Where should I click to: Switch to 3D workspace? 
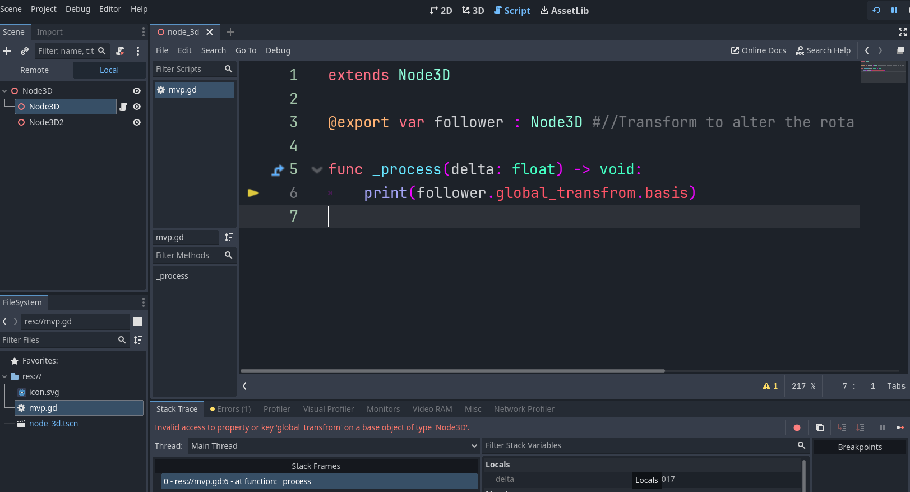pos(473,11)
